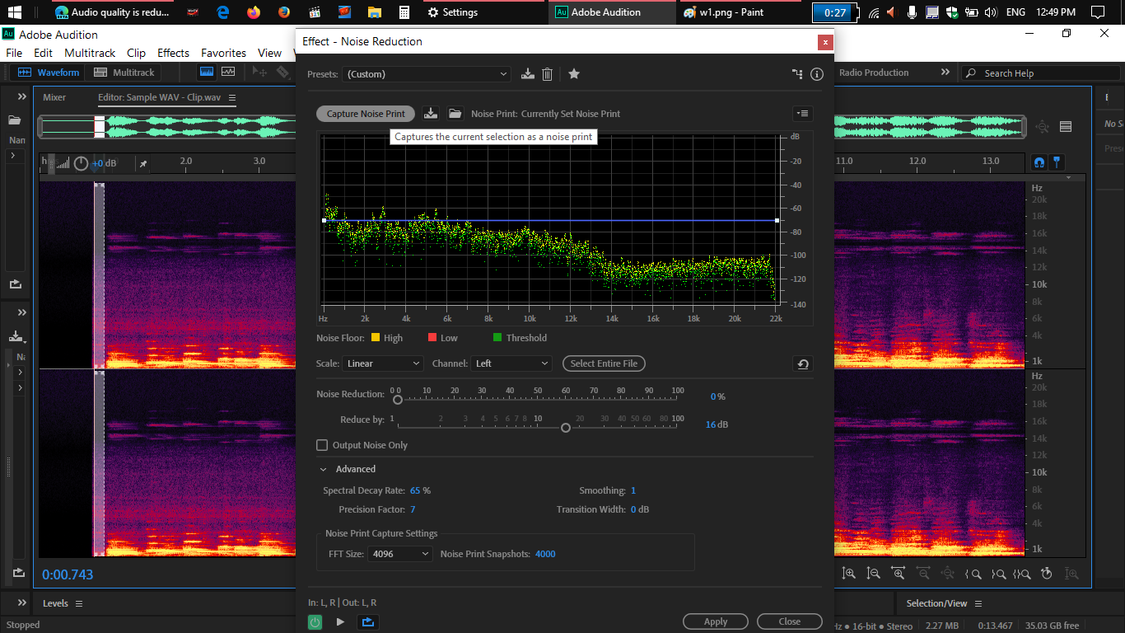Toggle the effect power state button
The image size is (1125, 633).
pos(315,621)
